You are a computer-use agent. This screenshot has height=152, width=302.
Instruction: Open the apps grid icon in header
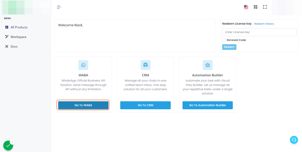(255, 7)
